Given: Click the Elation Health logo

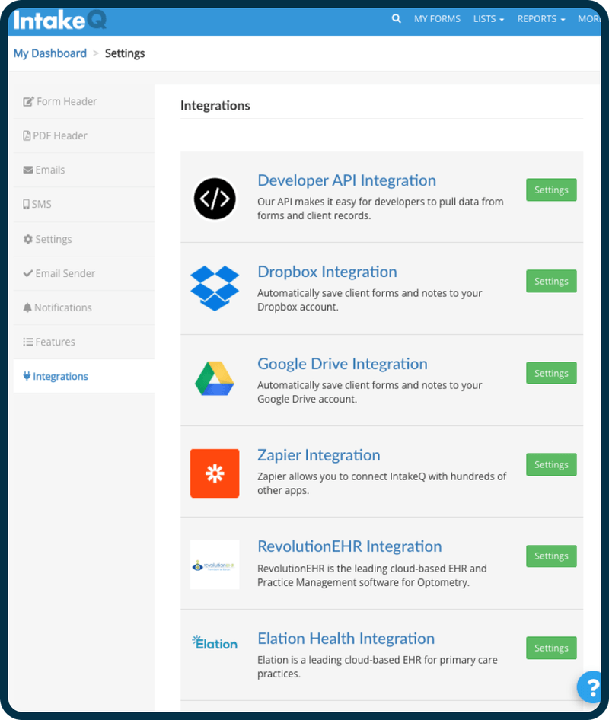Looking at the screenshot, I should click(x=215, y=643).
